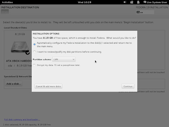The width and height of the screenshot is (169, 127).
Task: Select the ATA VBOX hard disk icon
Action: pos(20,47)
